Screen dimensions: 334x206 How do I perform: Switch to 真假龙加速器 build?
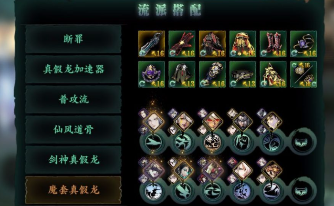click(x=73, y=69)
